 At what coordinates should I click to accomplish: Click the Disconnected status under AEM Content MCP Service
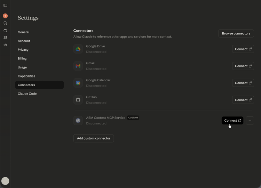pos(96,123)
